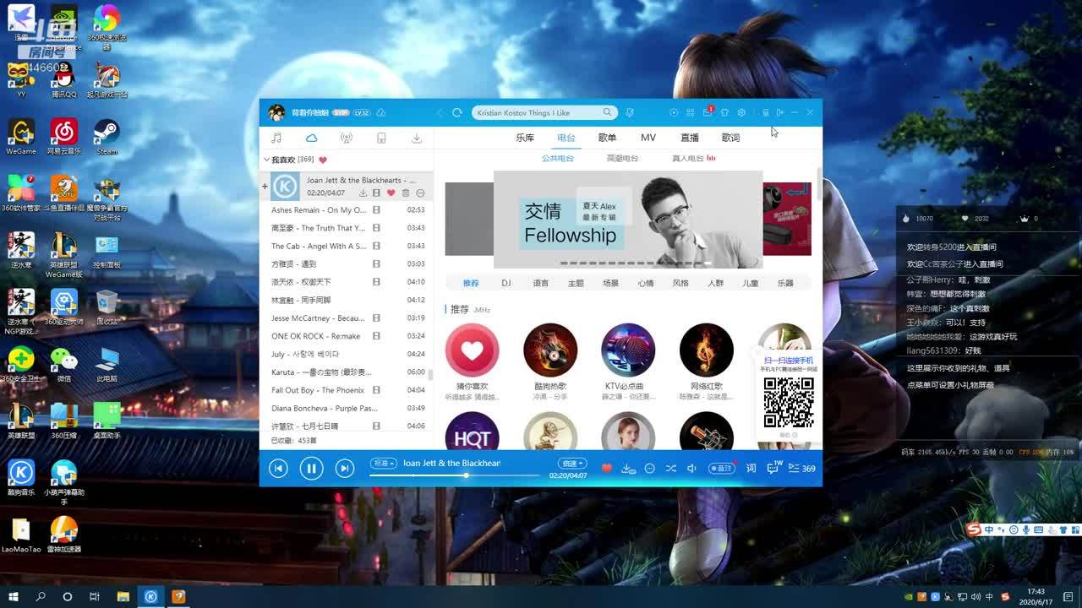Play the 猜你喜欢 radio station

(x=472, y=350)
